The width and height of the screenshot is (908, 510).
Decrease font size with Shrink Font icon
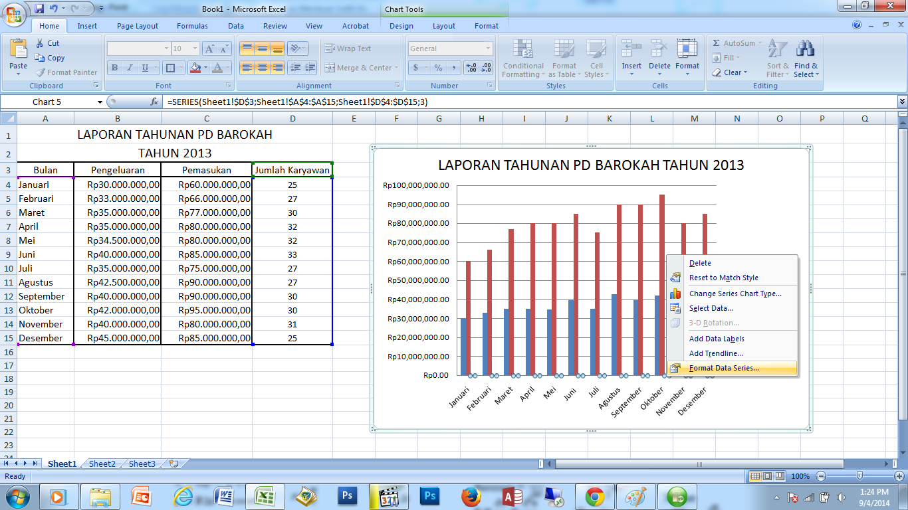coord(225,48)
